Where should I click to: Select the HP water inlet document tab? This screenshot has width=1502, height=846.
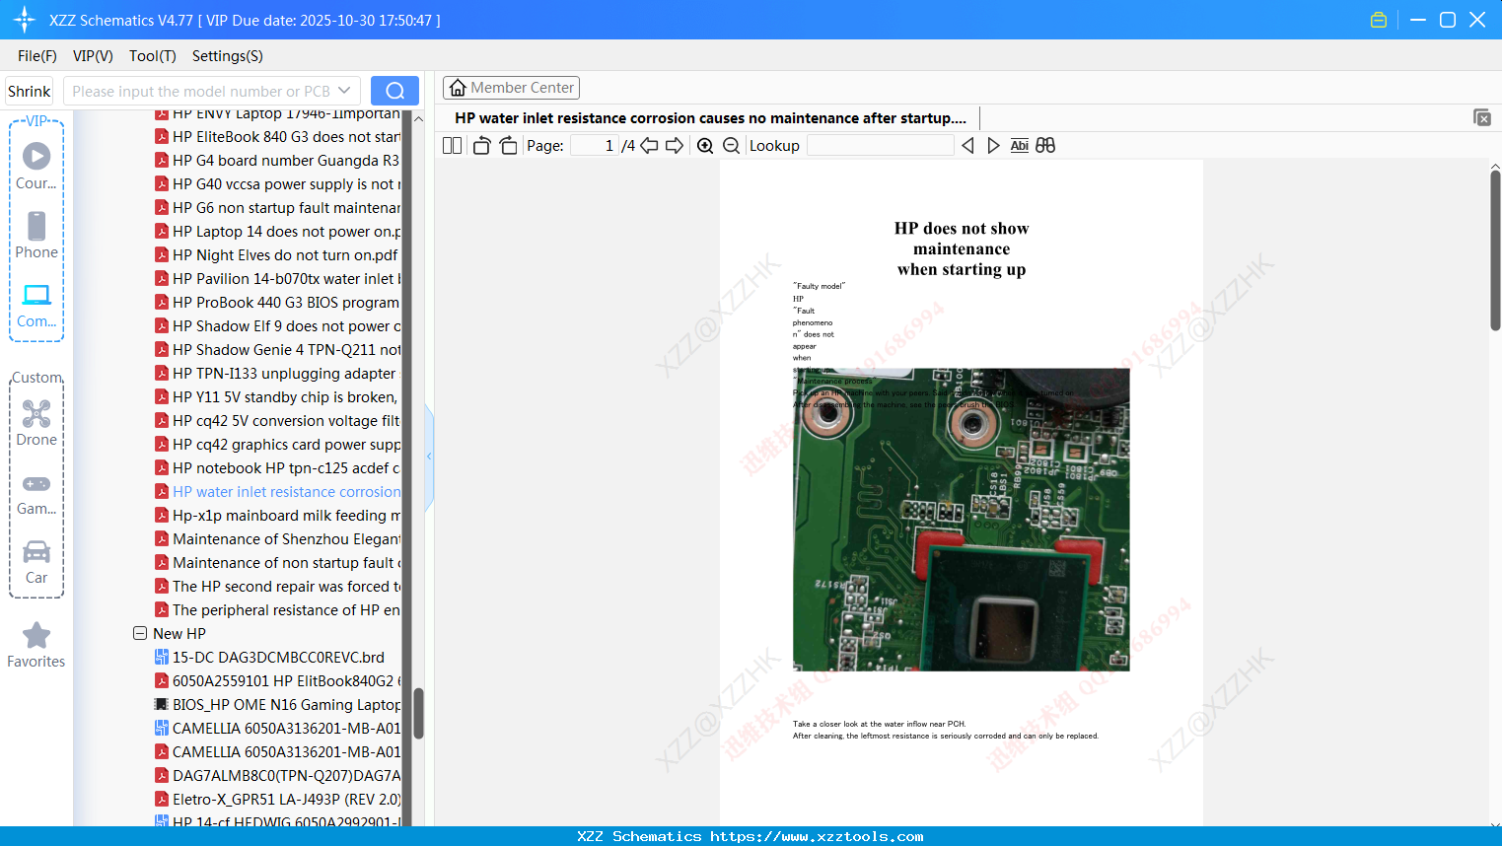click(x=710, y=118)
